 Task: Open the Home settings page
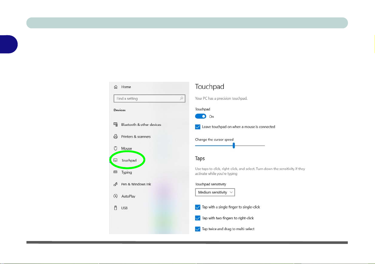(126, 87)
